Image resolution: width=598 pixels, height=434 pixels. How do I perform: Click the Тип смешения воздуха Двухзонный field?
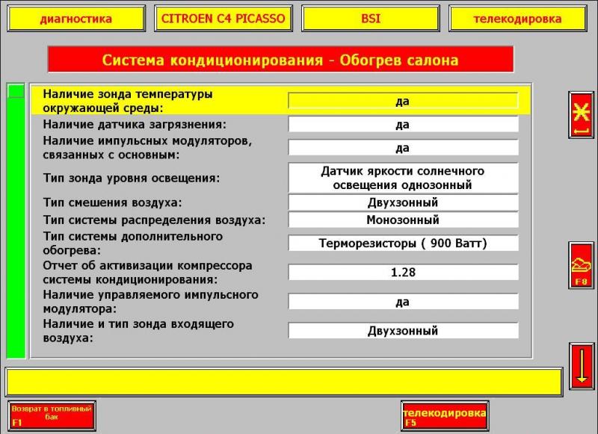[403, 202]
